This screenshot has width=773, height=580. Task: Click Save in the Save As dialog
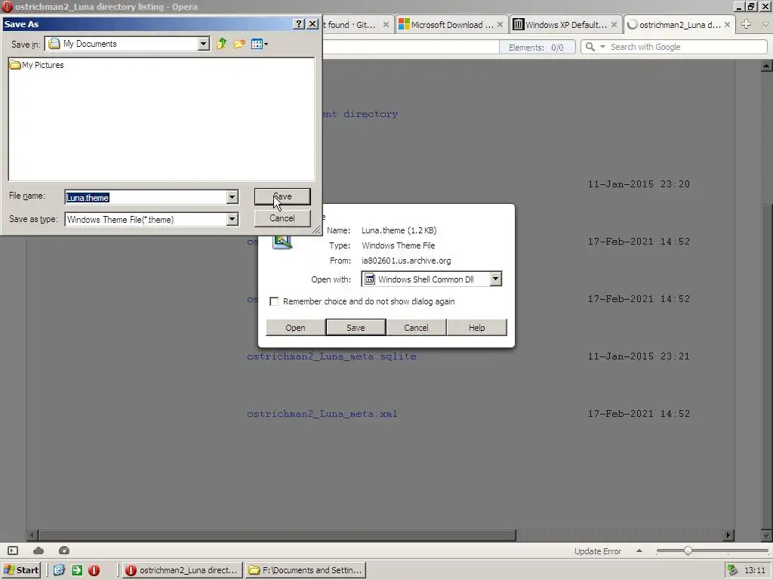[282, 196]
